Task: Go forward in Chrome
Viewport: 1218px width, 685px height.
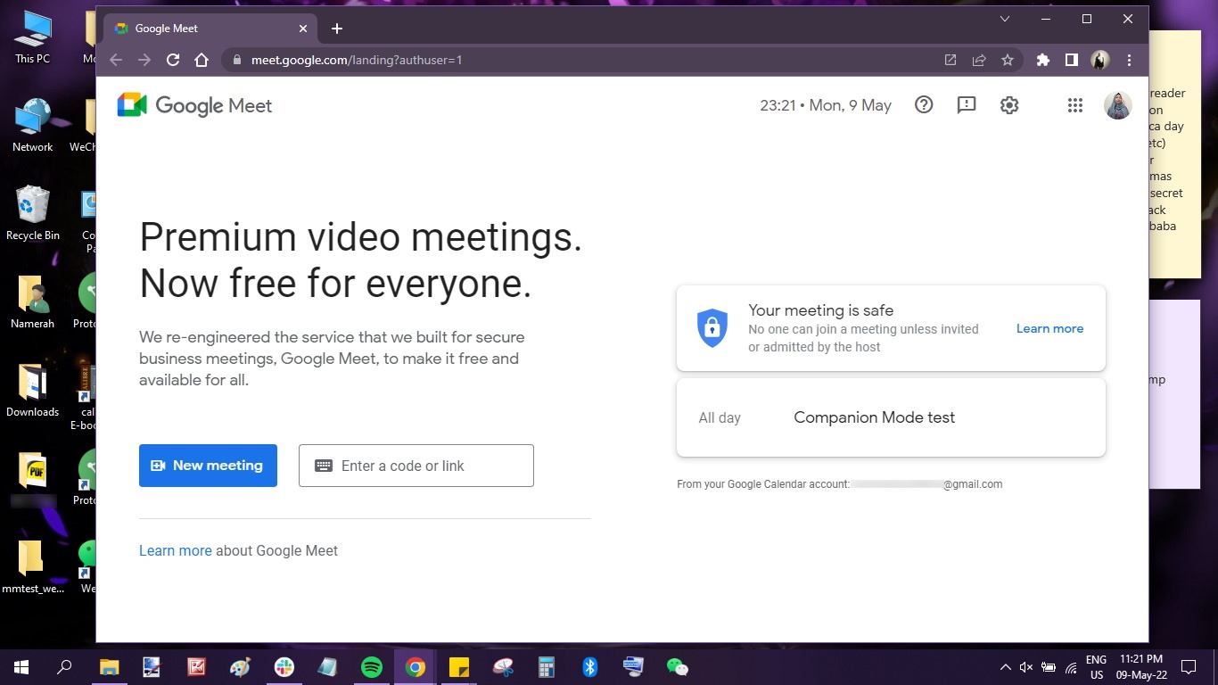Action: pyautogui.click(x=144, y=60)
